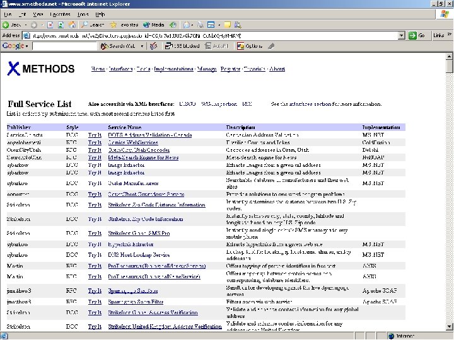The height and width of the screenshot is (340, 454).
Task: Open the Edit menu
Action: tap(22, 14)
